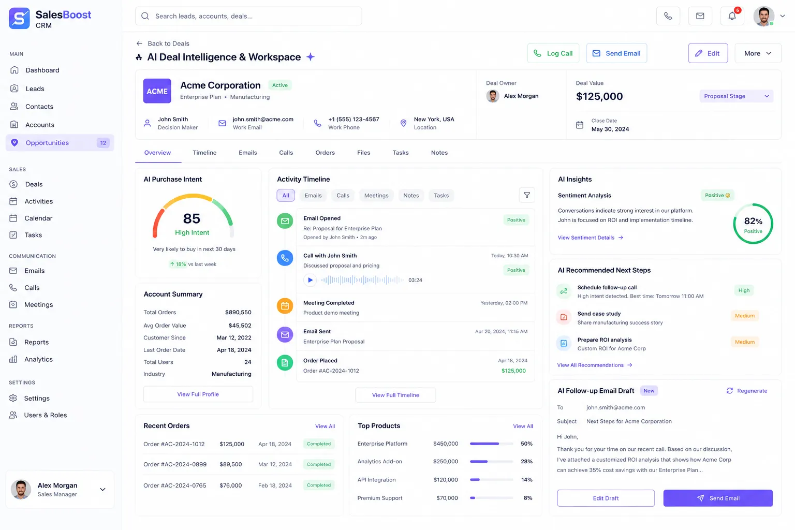Click the Back to Deals arrow

point(139,43)
